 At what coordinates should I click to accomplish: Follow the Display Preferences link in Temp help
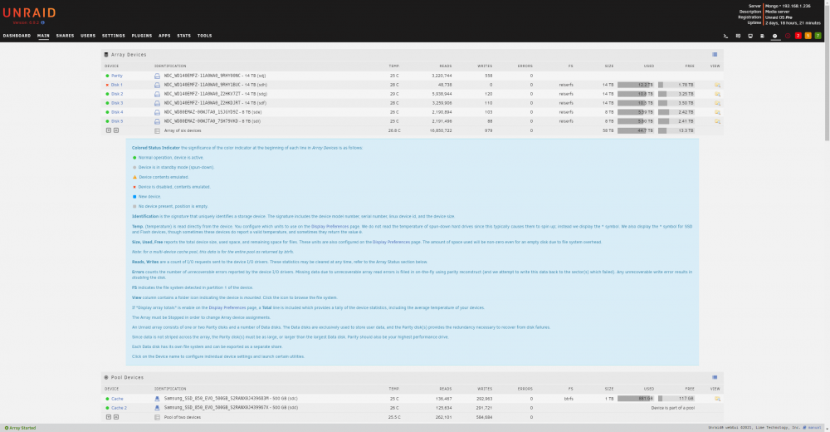330,226
